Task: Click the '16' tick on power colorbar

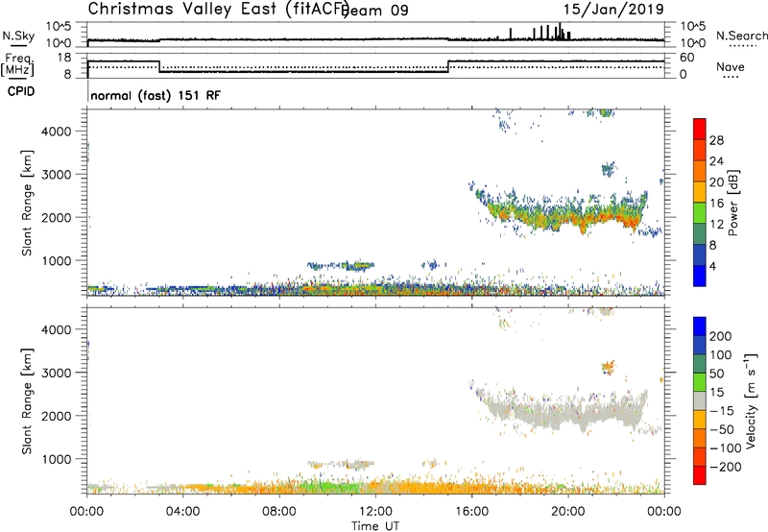Action: point(716,204)
